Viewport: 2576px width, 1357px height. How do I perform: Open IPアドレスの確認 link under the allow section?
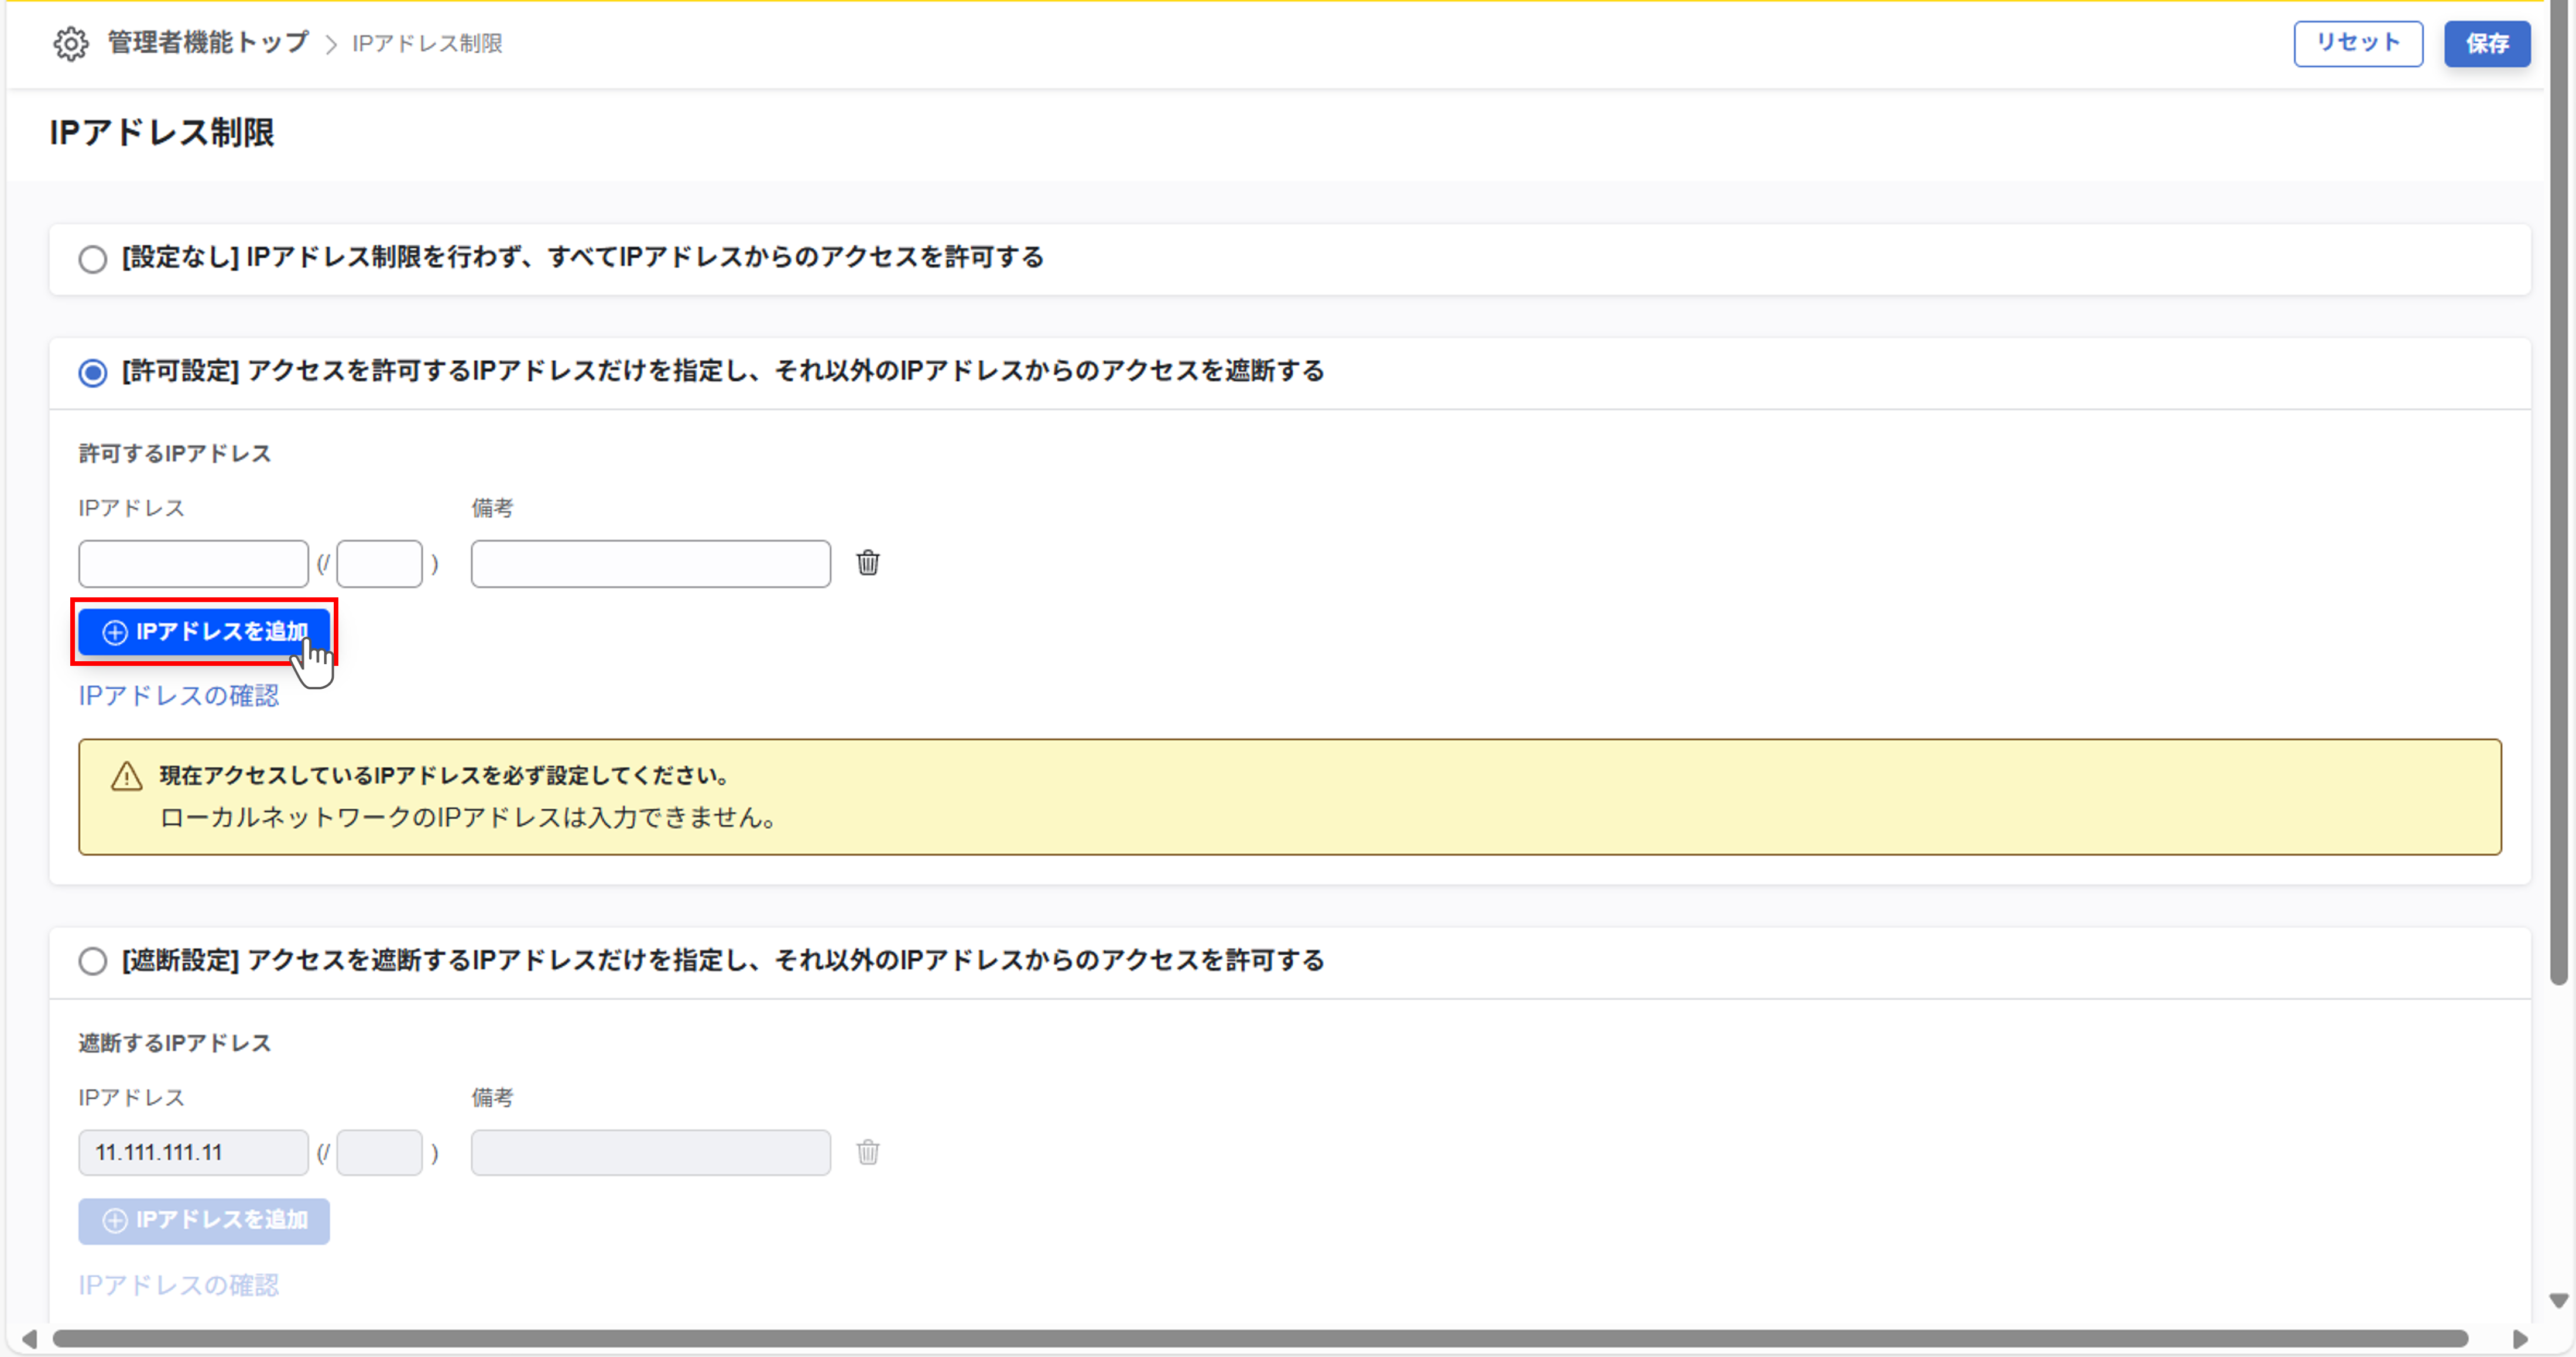[x=179, y=696]
